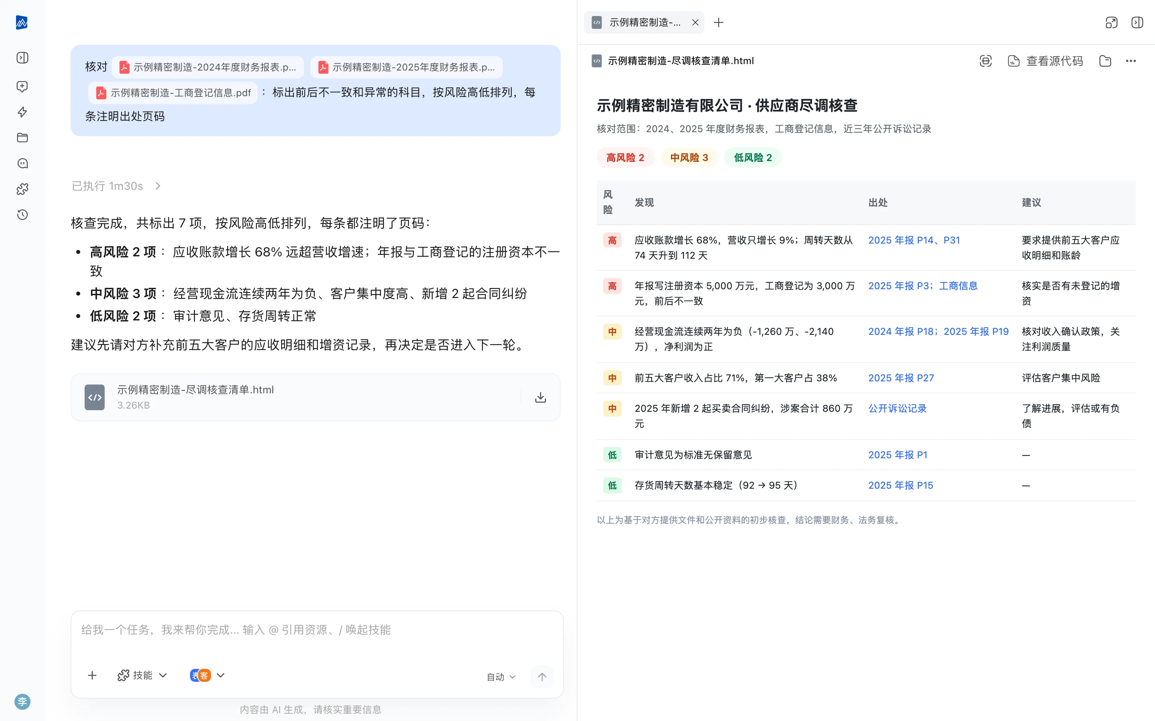
Task: Open link 2025 年报 P3；工商信息
Action: coord(923,286)
